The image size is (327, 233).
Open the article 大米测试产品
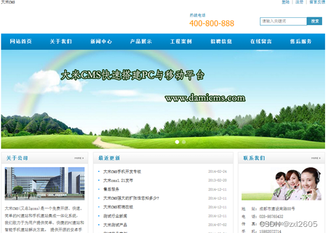tap(115, 225)
